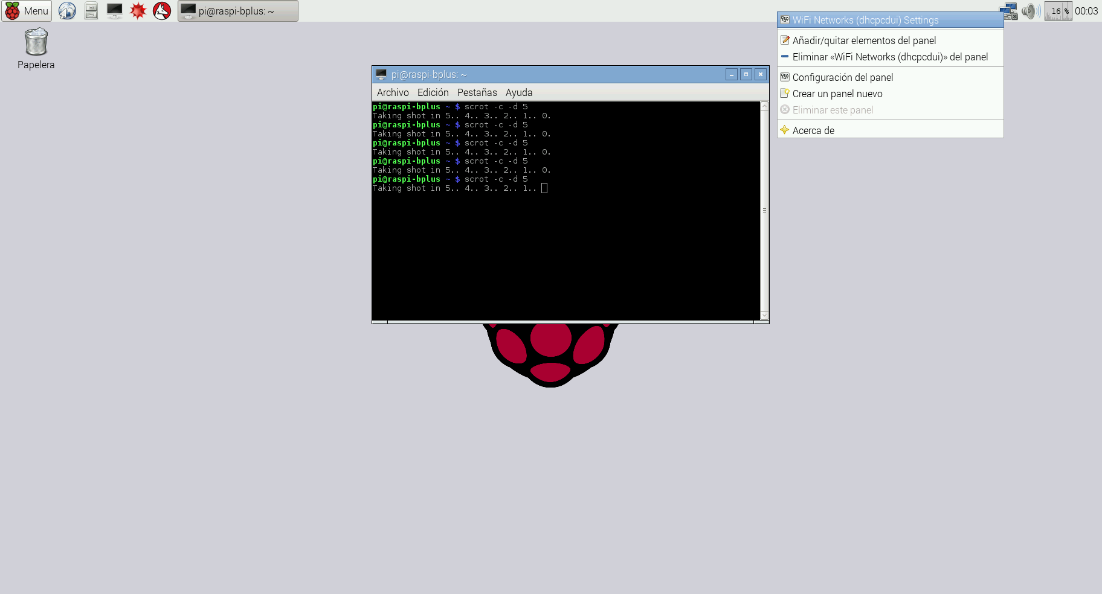Image resolution: width=1102 pixels, height=594 pixels.
Task: Click the network connection tray icon
Action: (x=1008, y=11)
